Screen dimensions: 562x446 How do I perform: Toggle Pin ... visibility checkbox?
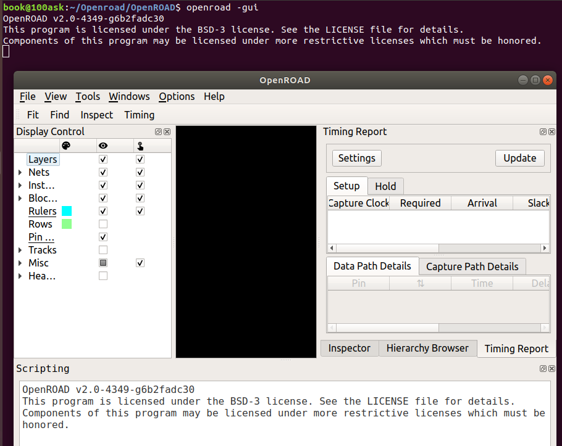103,237
